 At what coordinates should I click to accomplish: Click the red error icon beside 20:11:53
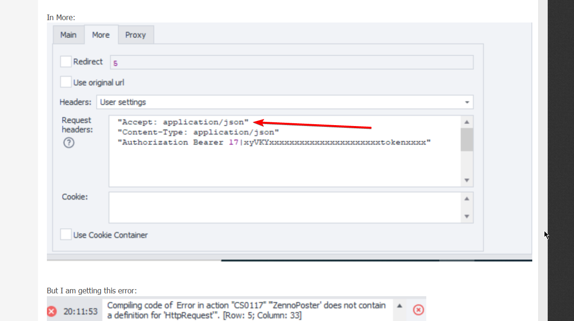52,311
